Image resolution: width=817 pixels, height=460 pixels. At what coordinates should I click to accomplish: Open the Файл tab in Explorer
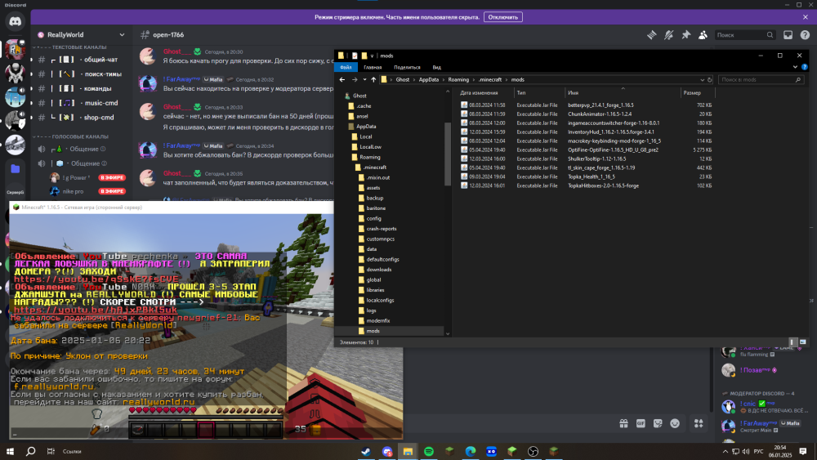[346, 67]
